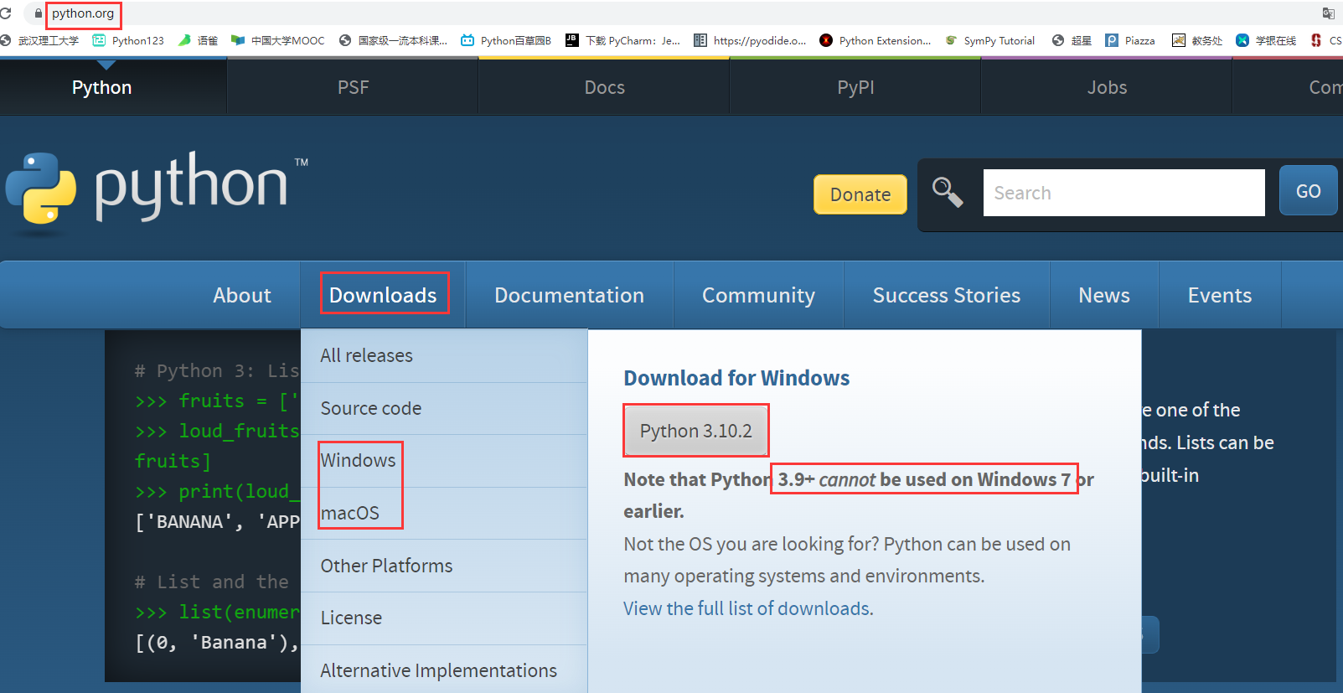Open the 超星 bookmark
The image size is (1343, 693).
[x=1072, y=40]
